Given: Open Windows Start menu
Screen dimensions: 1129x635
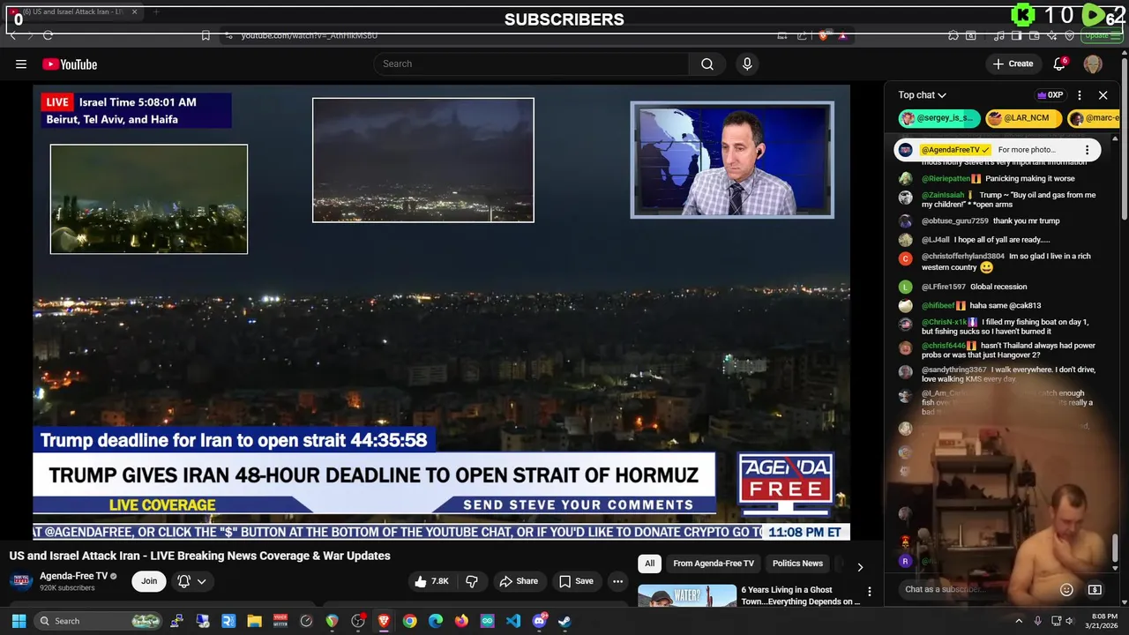Looking at the screenshot, I should coord(19,621).
